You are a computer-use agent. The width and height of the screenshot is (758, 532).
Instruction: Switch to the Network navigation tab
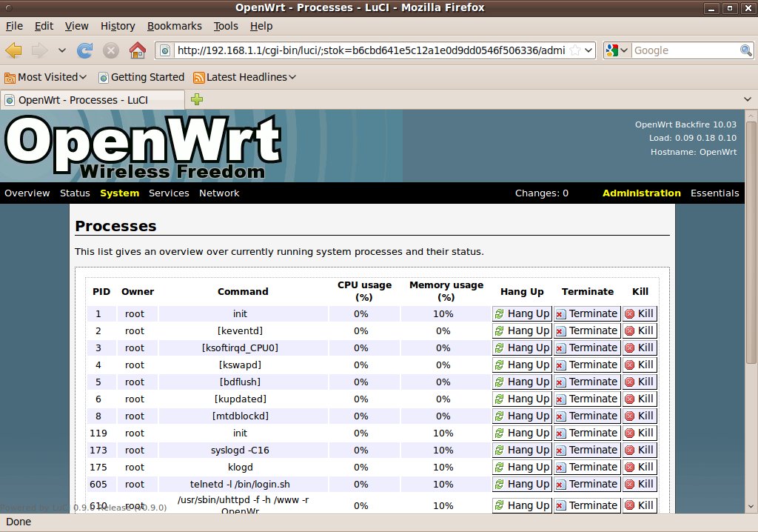(219, 193)
